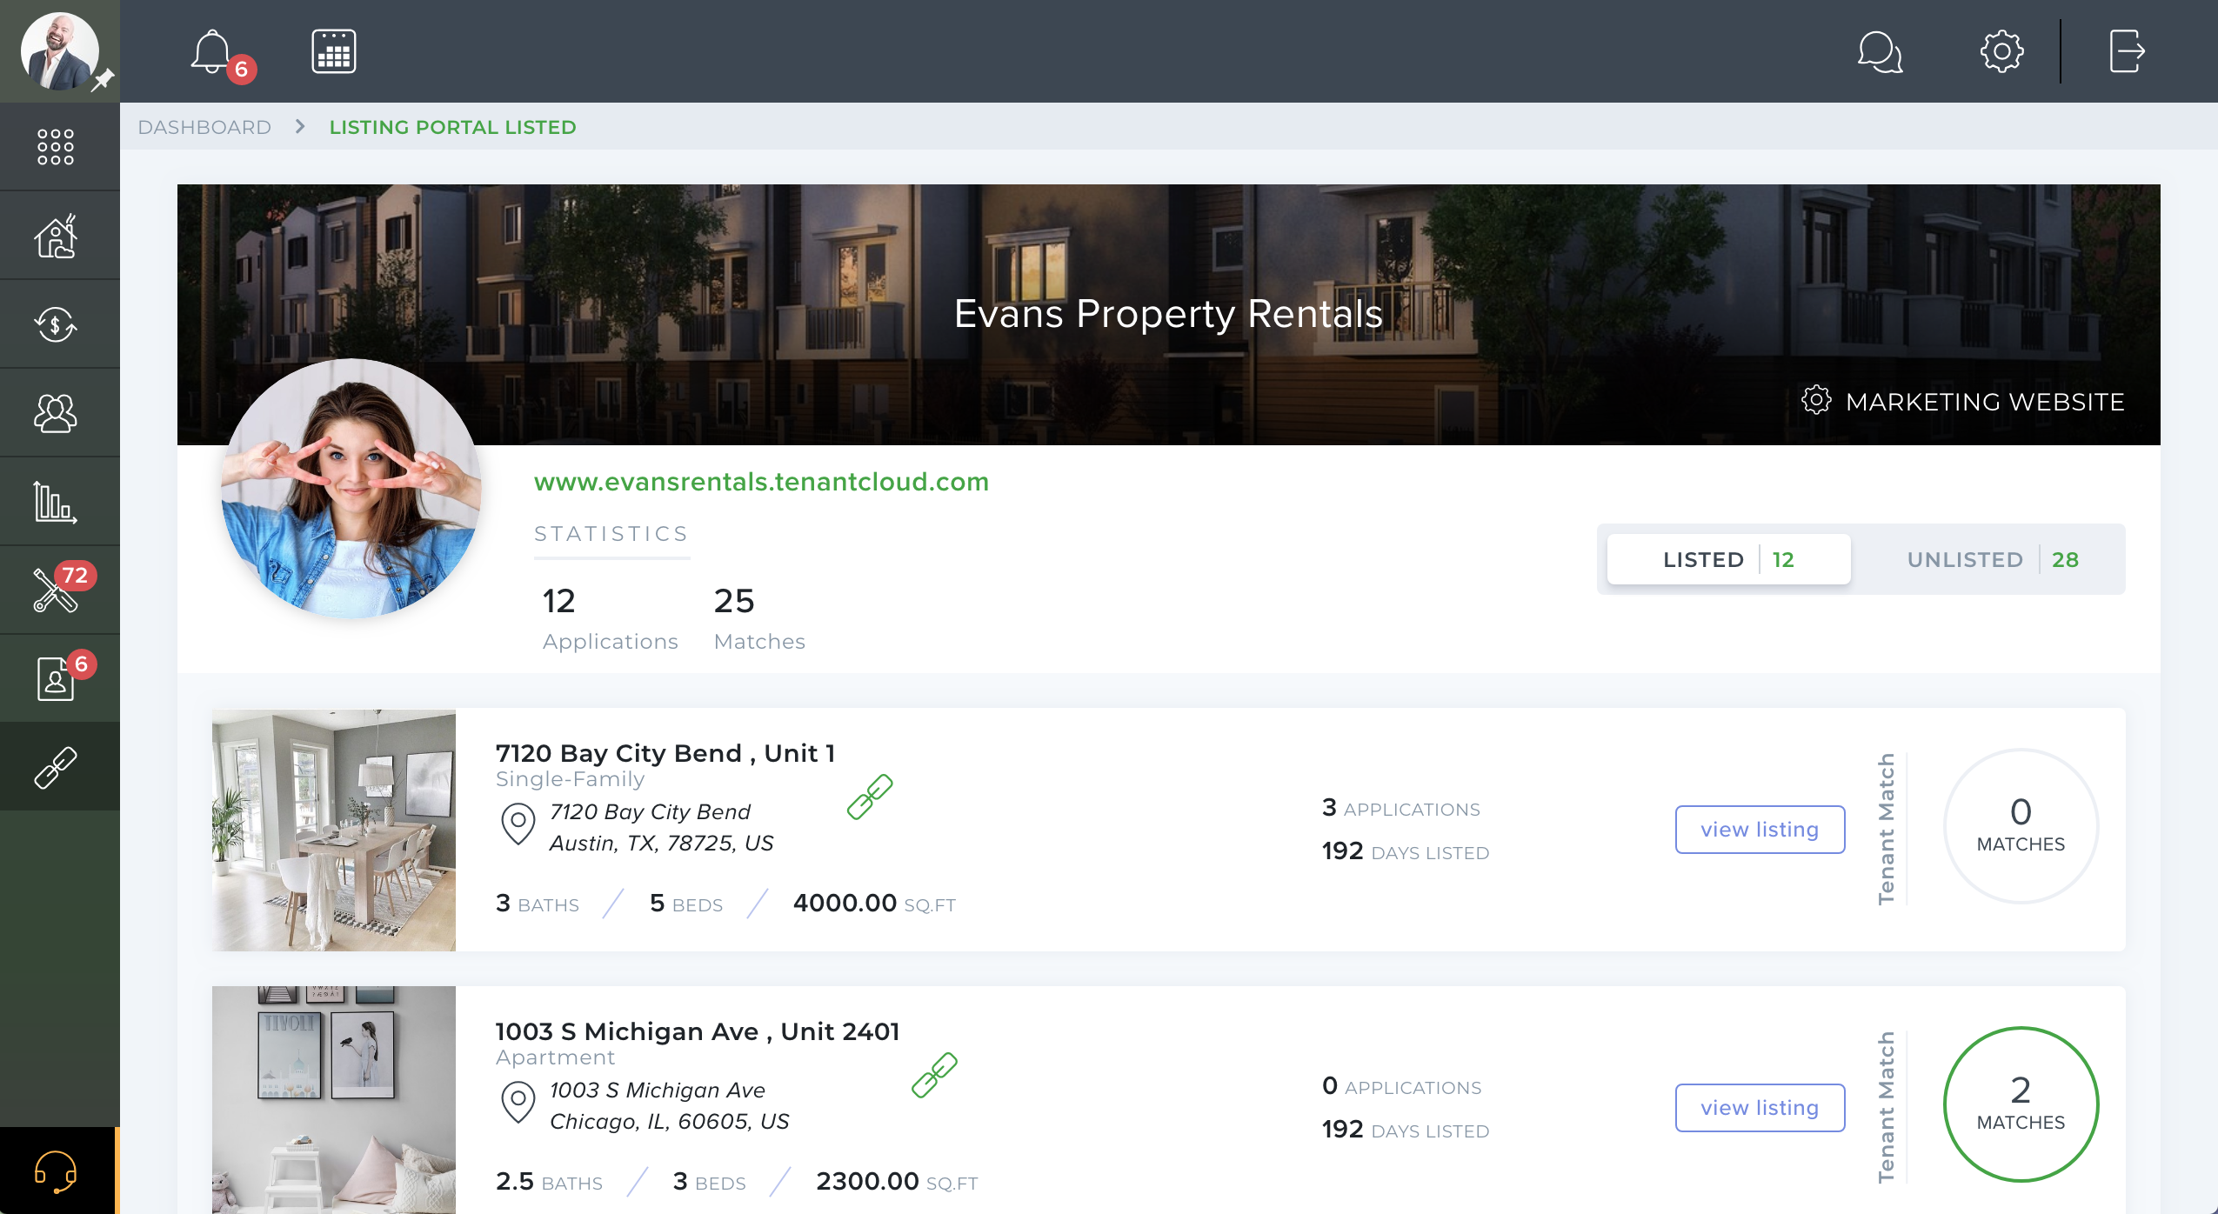Open the properties house icon in sidebar
The width and height of the screenshot is (2218, 1214).
[56, 236]
